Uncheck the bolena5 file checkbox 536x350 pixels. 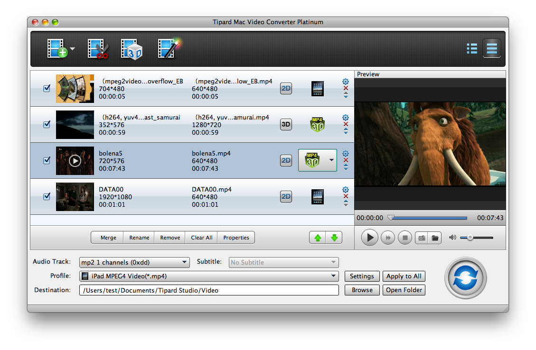pyautogui.click(x=47, y=160)
